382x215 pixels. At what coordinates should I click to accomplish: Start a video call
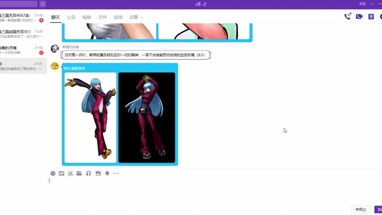point(359,16)
